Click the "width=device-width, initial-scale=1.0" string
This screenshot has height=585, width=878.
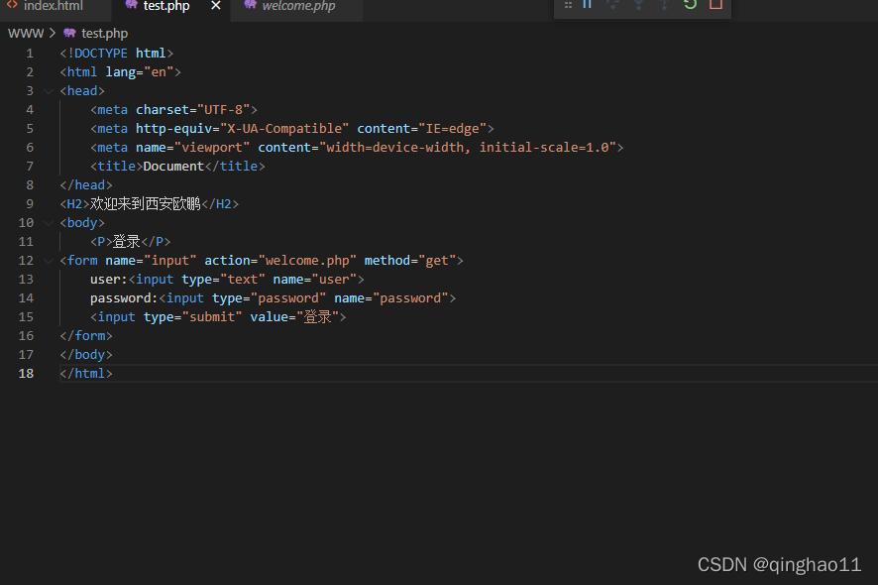point(468,148)
